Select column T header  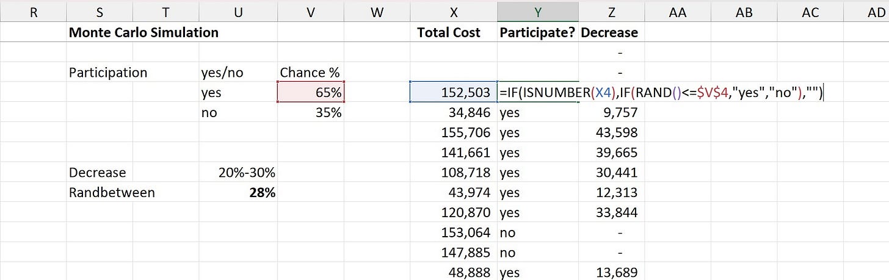pos(165,12)
